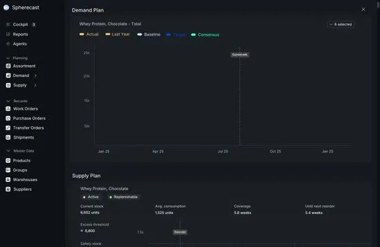This screenshot has width=380, height=247.
Task: Toggle the Actual series in legend
Action: 89,34
